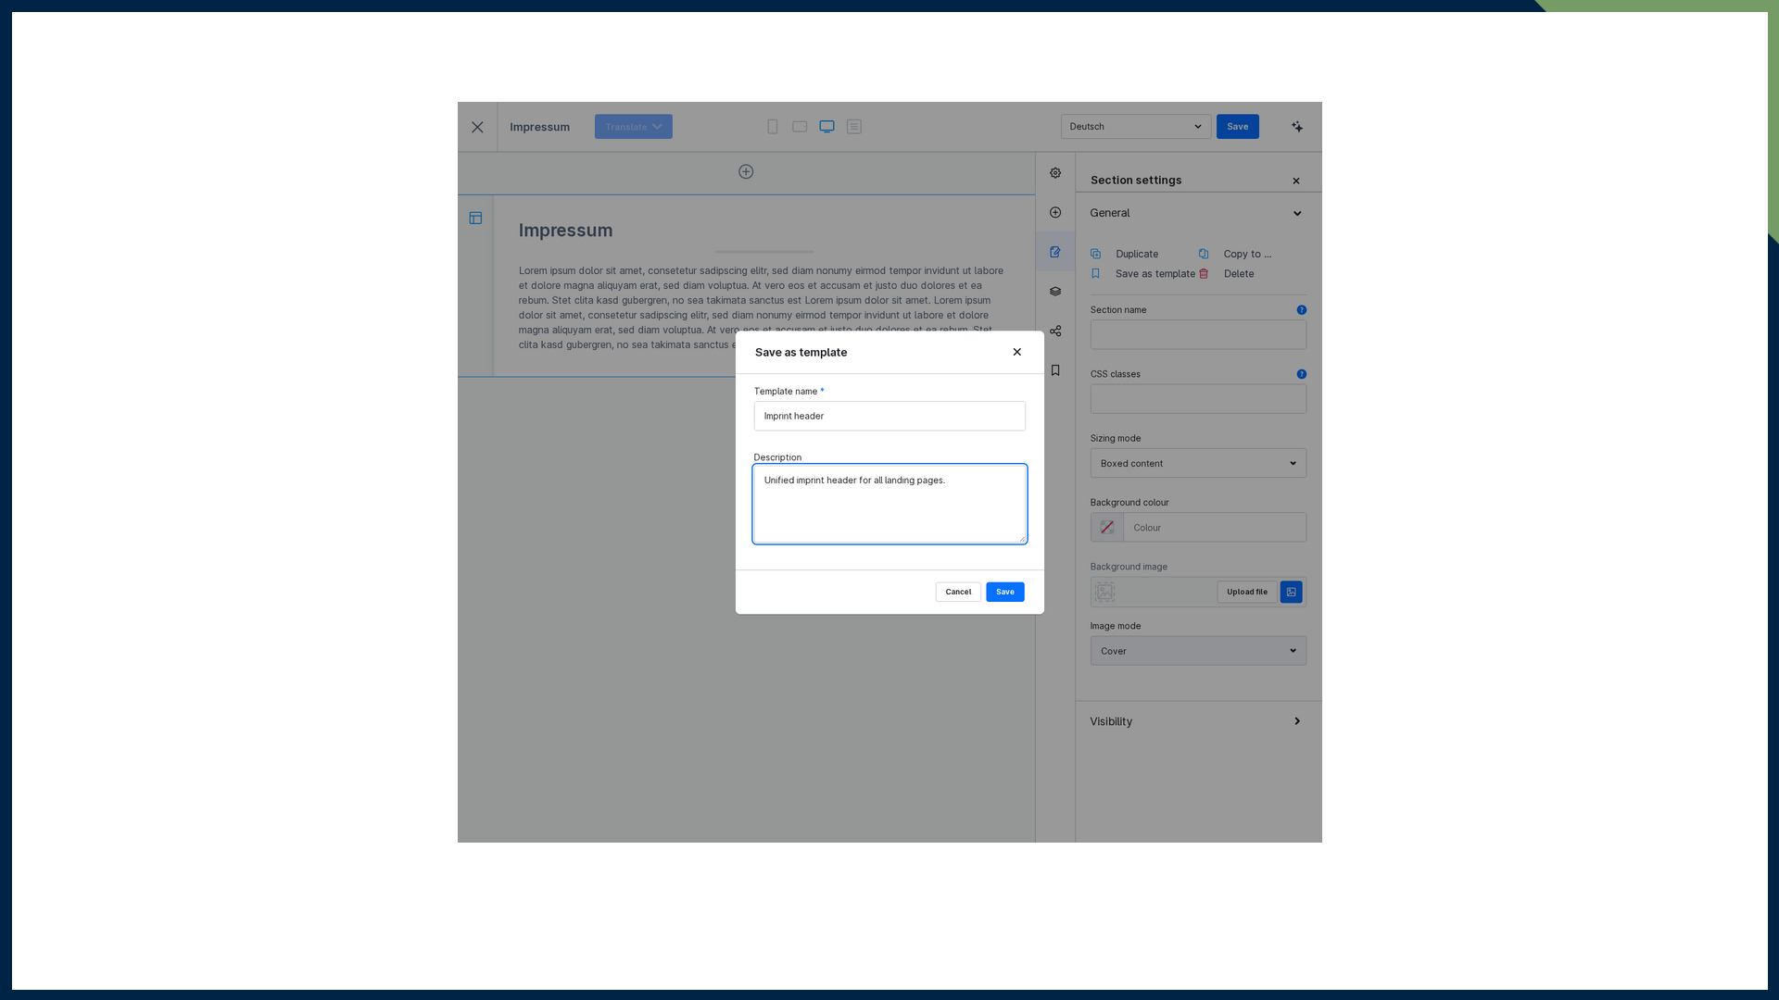Open the Deutsch language dropdown
The height and width of the screenshot is (1000, 1779).
[1136, 127]
